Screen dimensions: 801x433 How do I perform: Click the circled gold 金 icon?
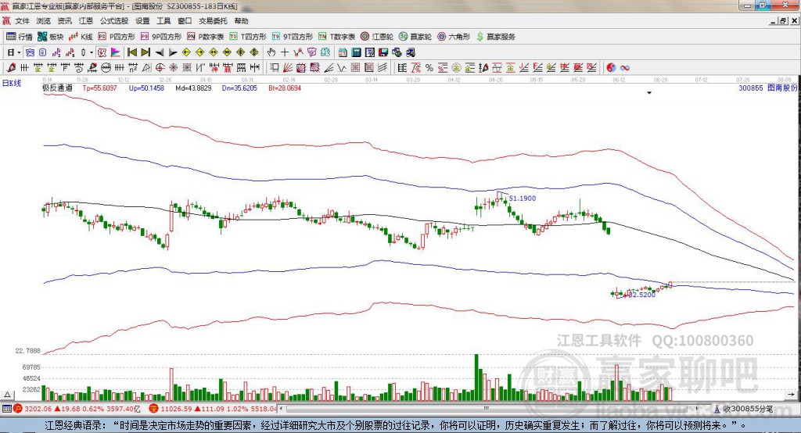(456, 67)
